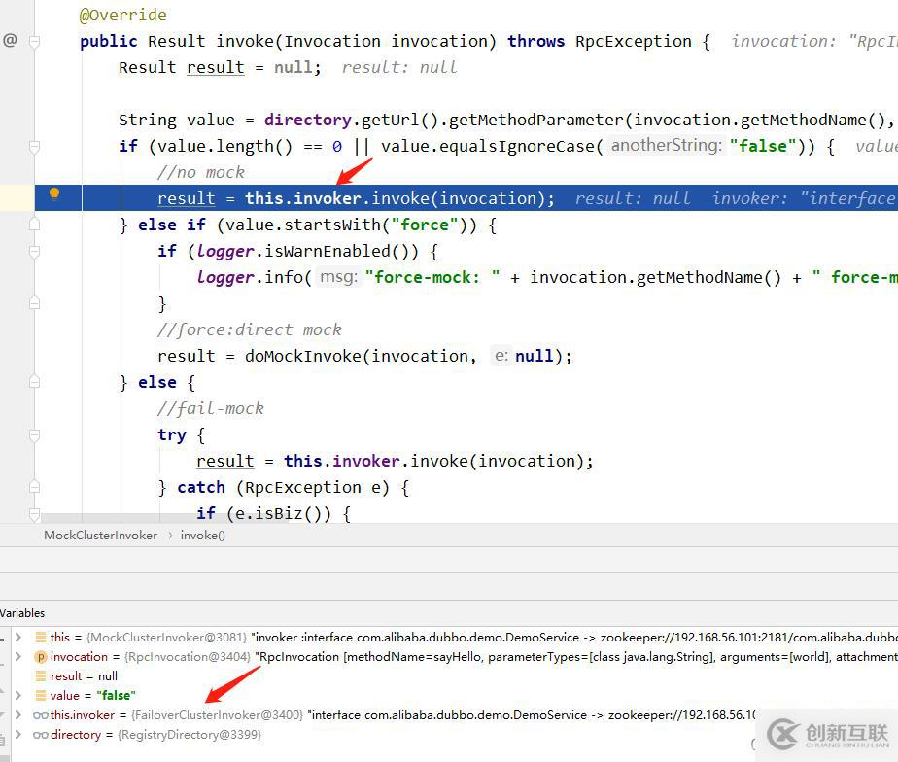
Task: Expand the this.invoker FailoverClusterInvoker node
Action: point(17,715)
